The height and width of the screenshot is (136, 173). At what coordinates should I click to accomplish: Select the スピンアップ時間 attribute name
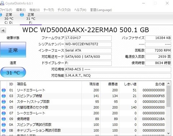pos(30,96)
